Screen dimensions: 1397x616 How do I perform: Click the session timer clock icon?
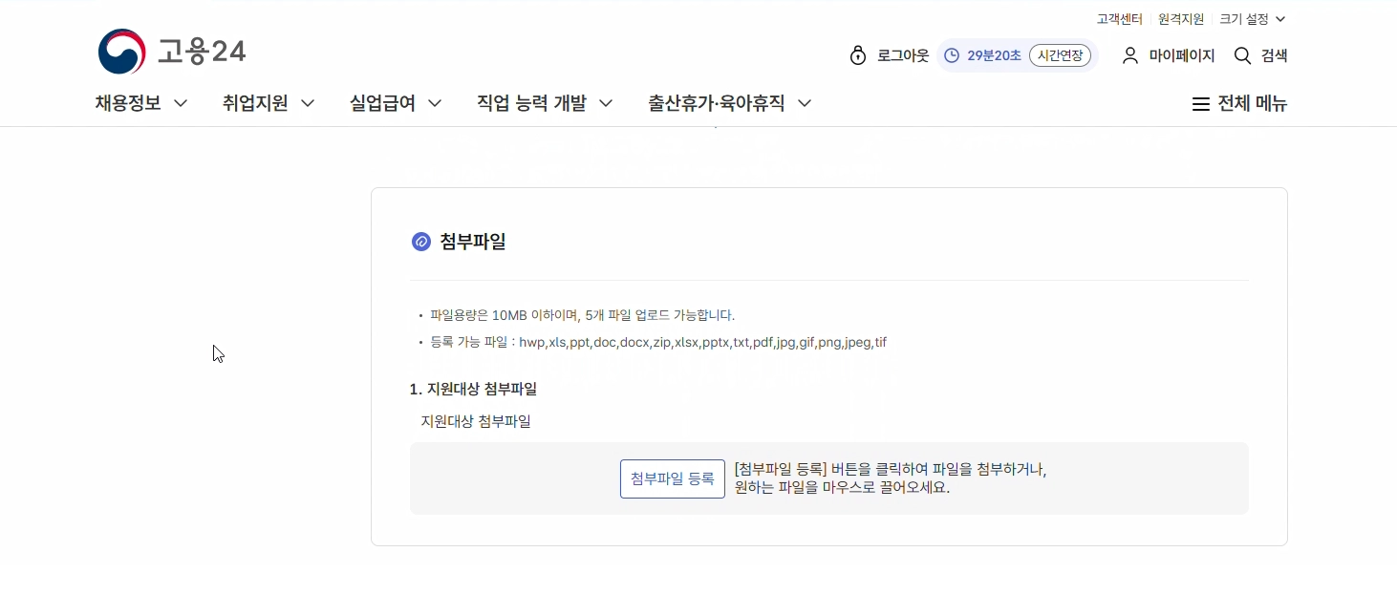(952, 55)
